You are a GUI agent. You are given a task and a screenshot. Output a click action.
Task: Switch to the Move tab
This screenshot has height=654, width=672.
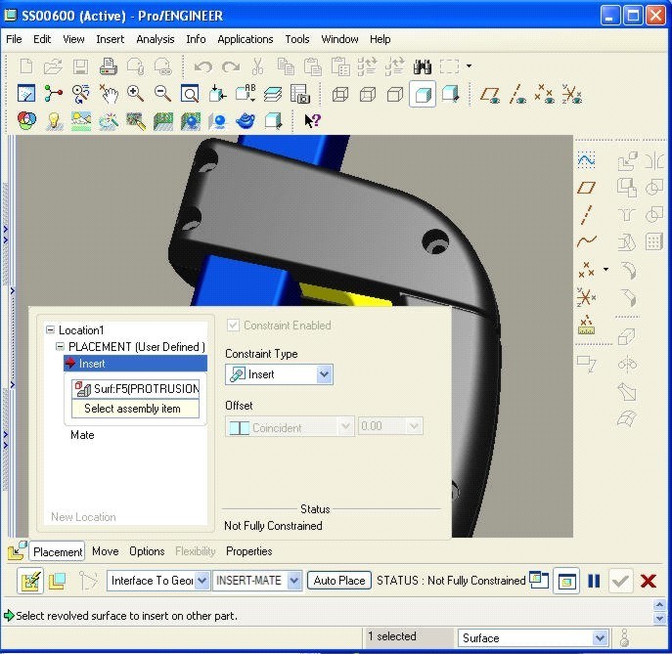click(106, 551)
